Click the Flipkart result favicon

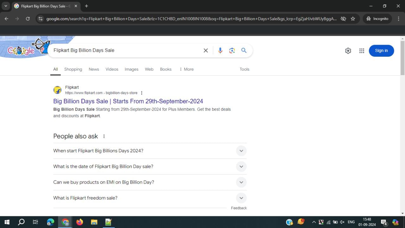pyautogui.click(x=57, y=90)
